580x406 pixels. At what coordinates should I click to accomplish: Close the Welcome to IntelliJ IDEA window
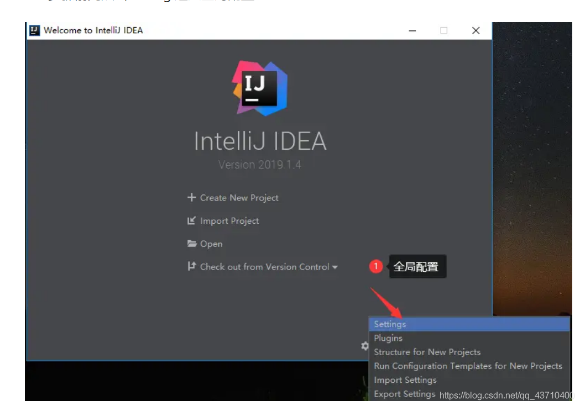coord(476,31)
